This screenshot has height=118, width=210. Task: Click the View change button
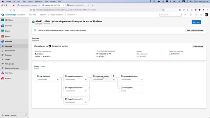click(198, 47)
